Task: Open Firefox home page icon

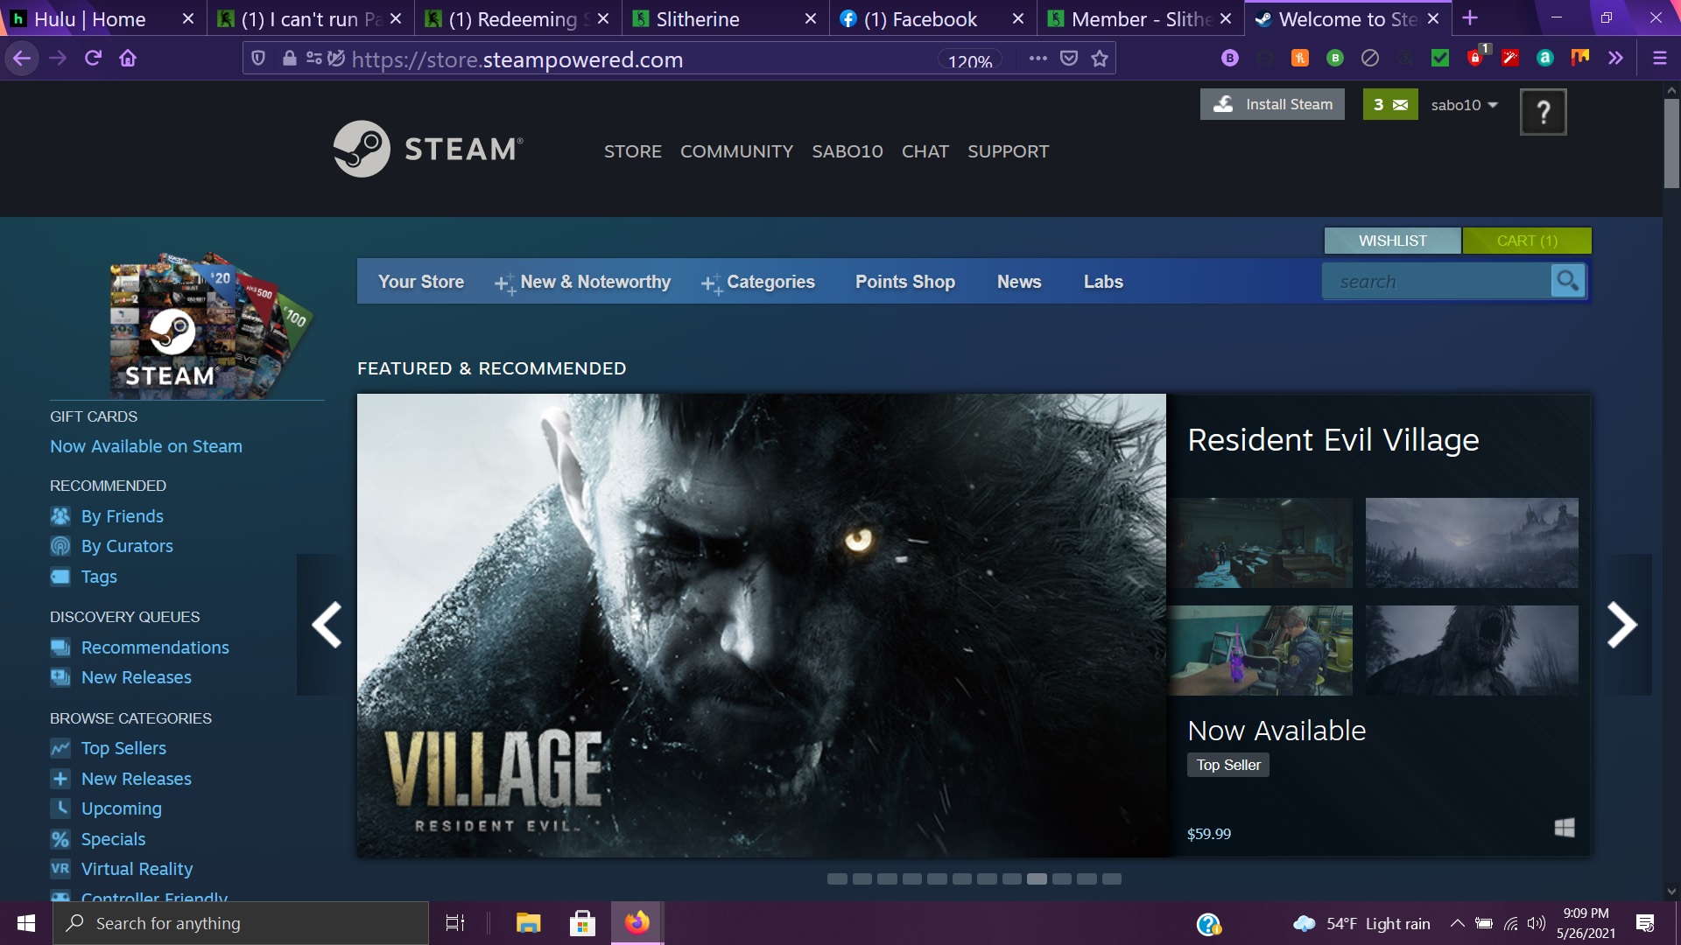Action: [128, 59]
